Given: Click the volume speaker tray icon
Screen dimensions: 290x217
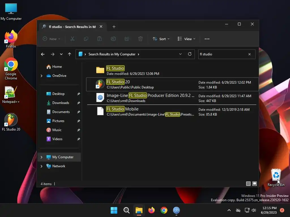Looking at the screenshot, I should [x=254, y=210].
